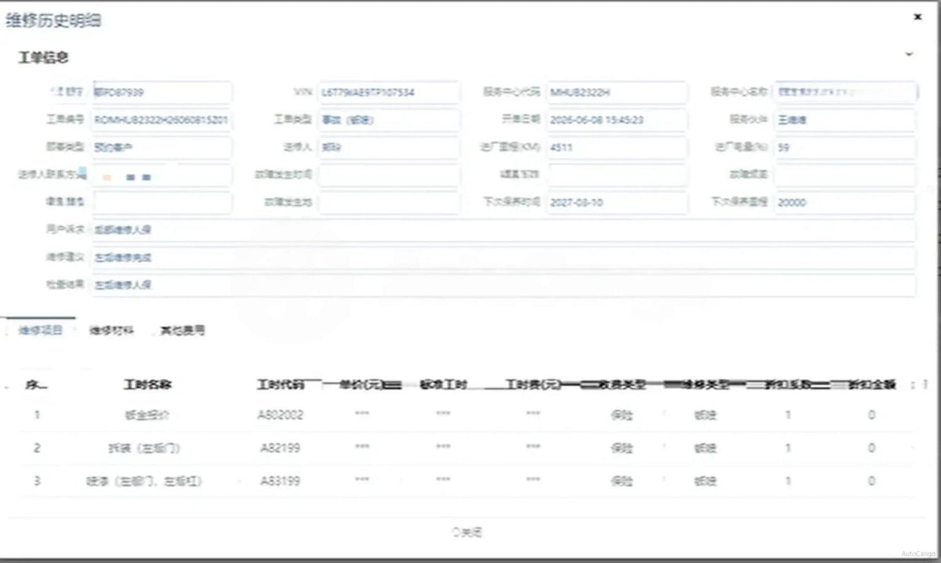Click the 标准工时 column header
Viewport: 941px width, 563px height.
point(444,384)
